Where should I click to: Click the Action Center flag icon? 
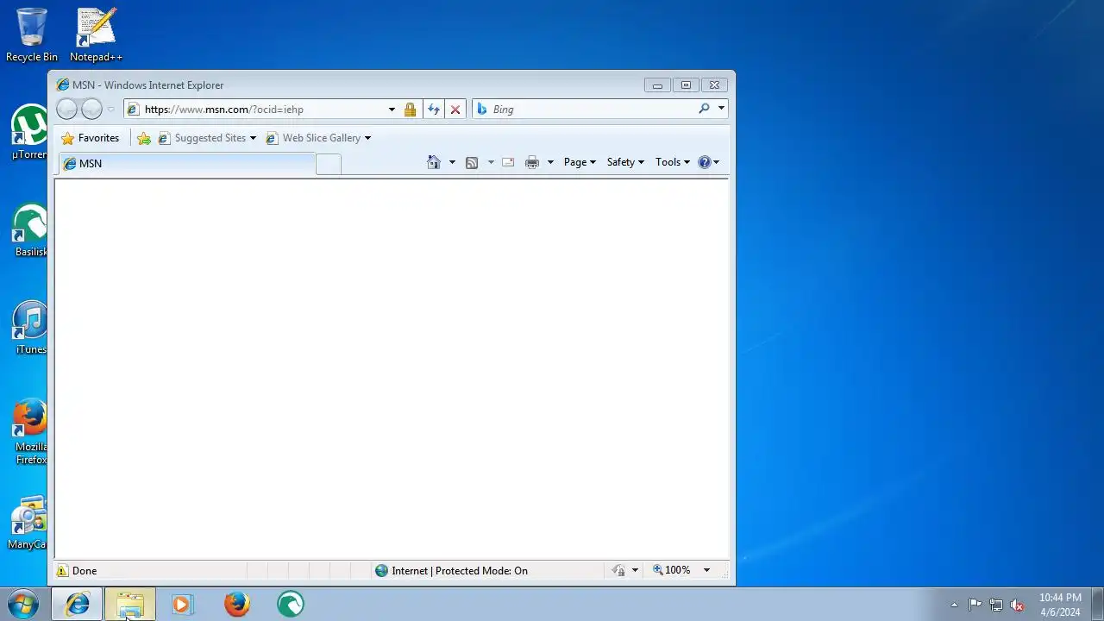975,605
